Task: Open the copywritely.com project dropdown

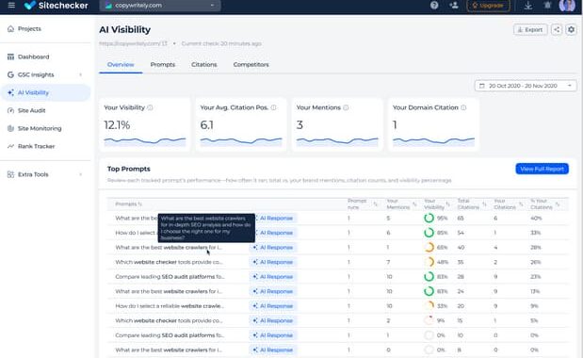Action: [160, 6]
